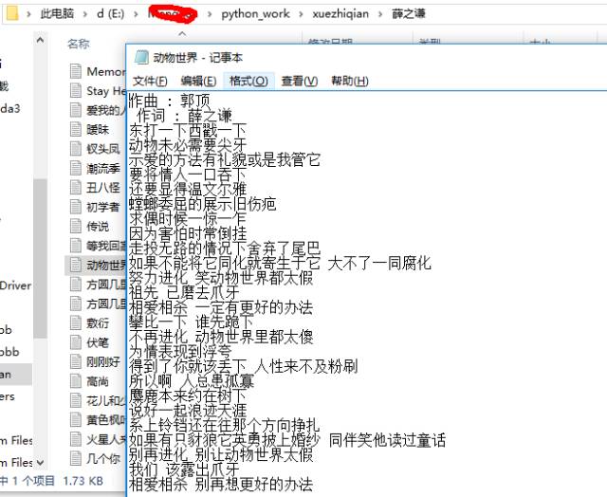Screen dimensions: 607x497
Task: Click the Notepad line 东打一下西戳一下
Action: (x=188, y=131)
